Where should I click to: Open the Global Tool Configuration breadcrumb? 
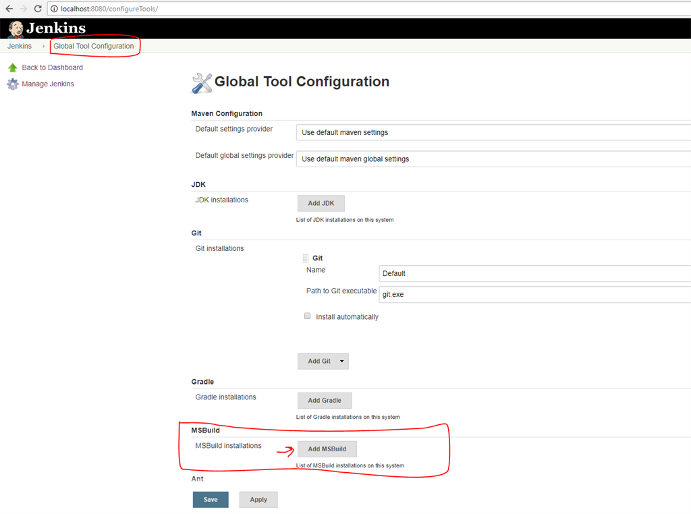click(x=93, y=47)
